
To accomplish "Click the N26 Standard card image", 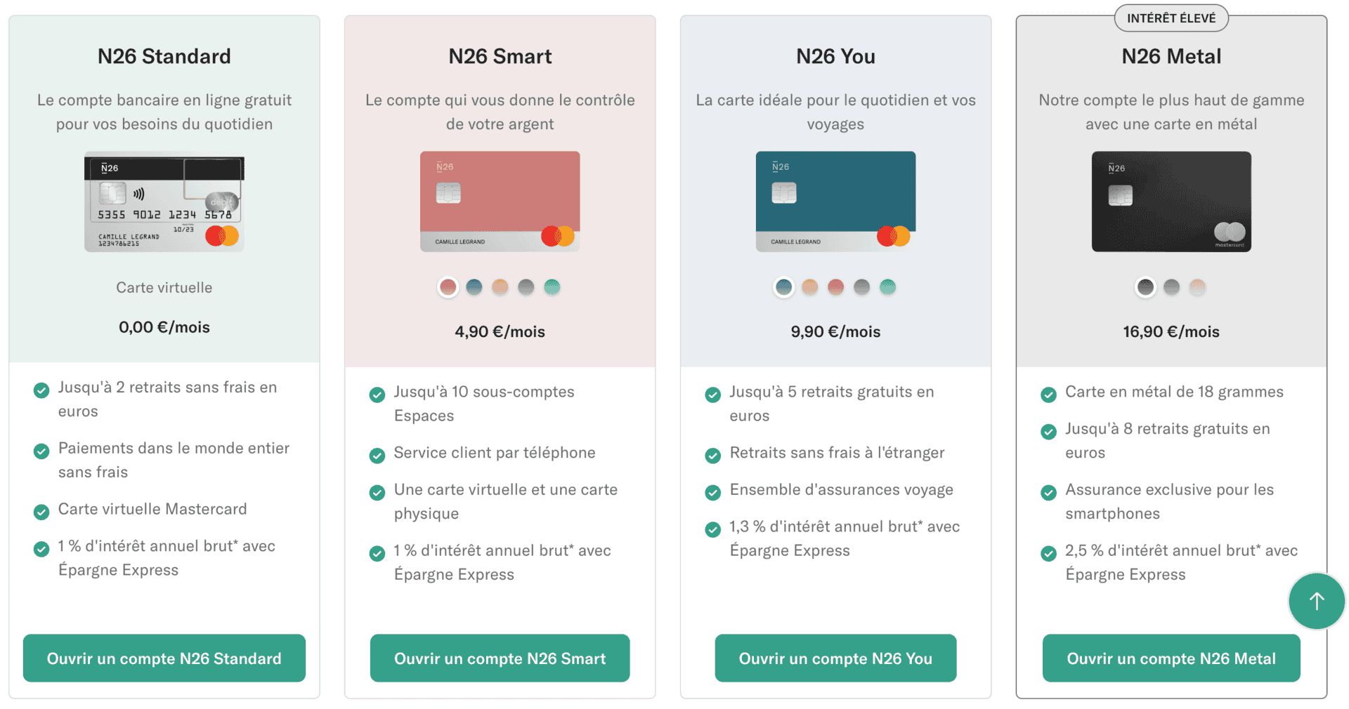I will click(164, 202).
